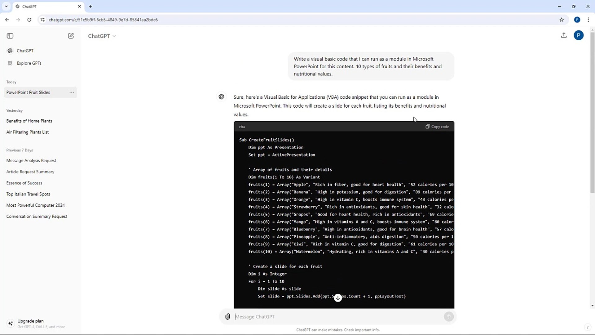This screenshot has height=335, width=595.
Task: Toggle the sidebar panel icon
Action: [10, 36]
